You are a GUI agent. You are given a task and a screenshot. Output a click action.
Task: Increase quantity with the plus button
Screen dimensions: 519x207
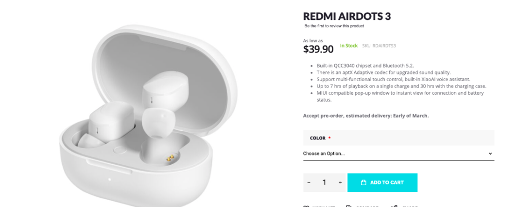[340, 183]
